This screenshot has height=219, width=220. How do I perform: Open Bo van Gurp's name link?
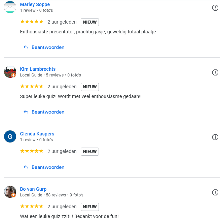[33, 189]
